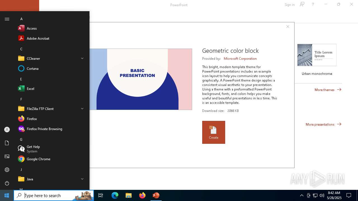
Task: Jump to letter C section header
Action: (21, 49)
